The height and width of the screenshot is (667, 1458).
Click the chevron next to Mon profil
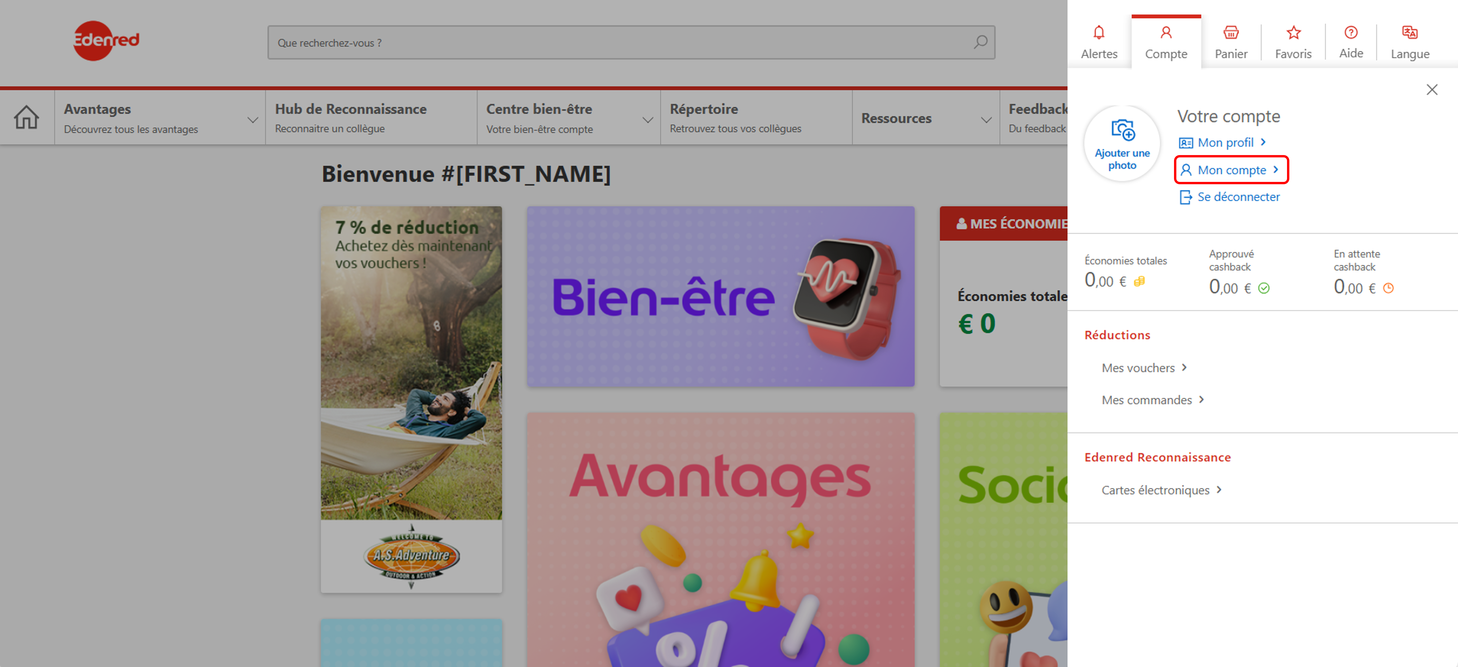click(x=1263, y=142)
